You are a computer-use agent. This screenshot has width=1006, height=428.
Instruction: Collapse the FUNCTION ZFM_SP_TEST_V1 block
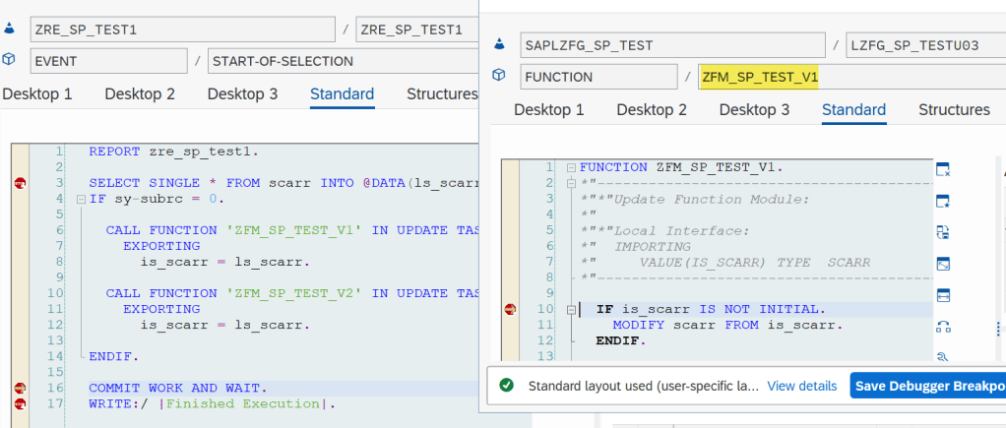569,168
